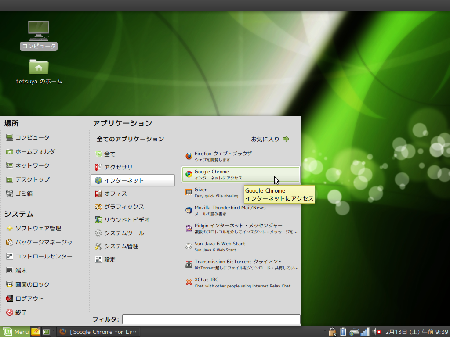Select the アクセサリ category
This screenshot has height=337, width=450.
(x=133, y=167)
